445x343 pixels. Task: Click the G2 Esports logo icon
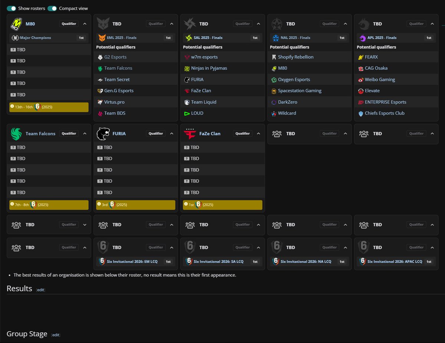click(100, 57)
